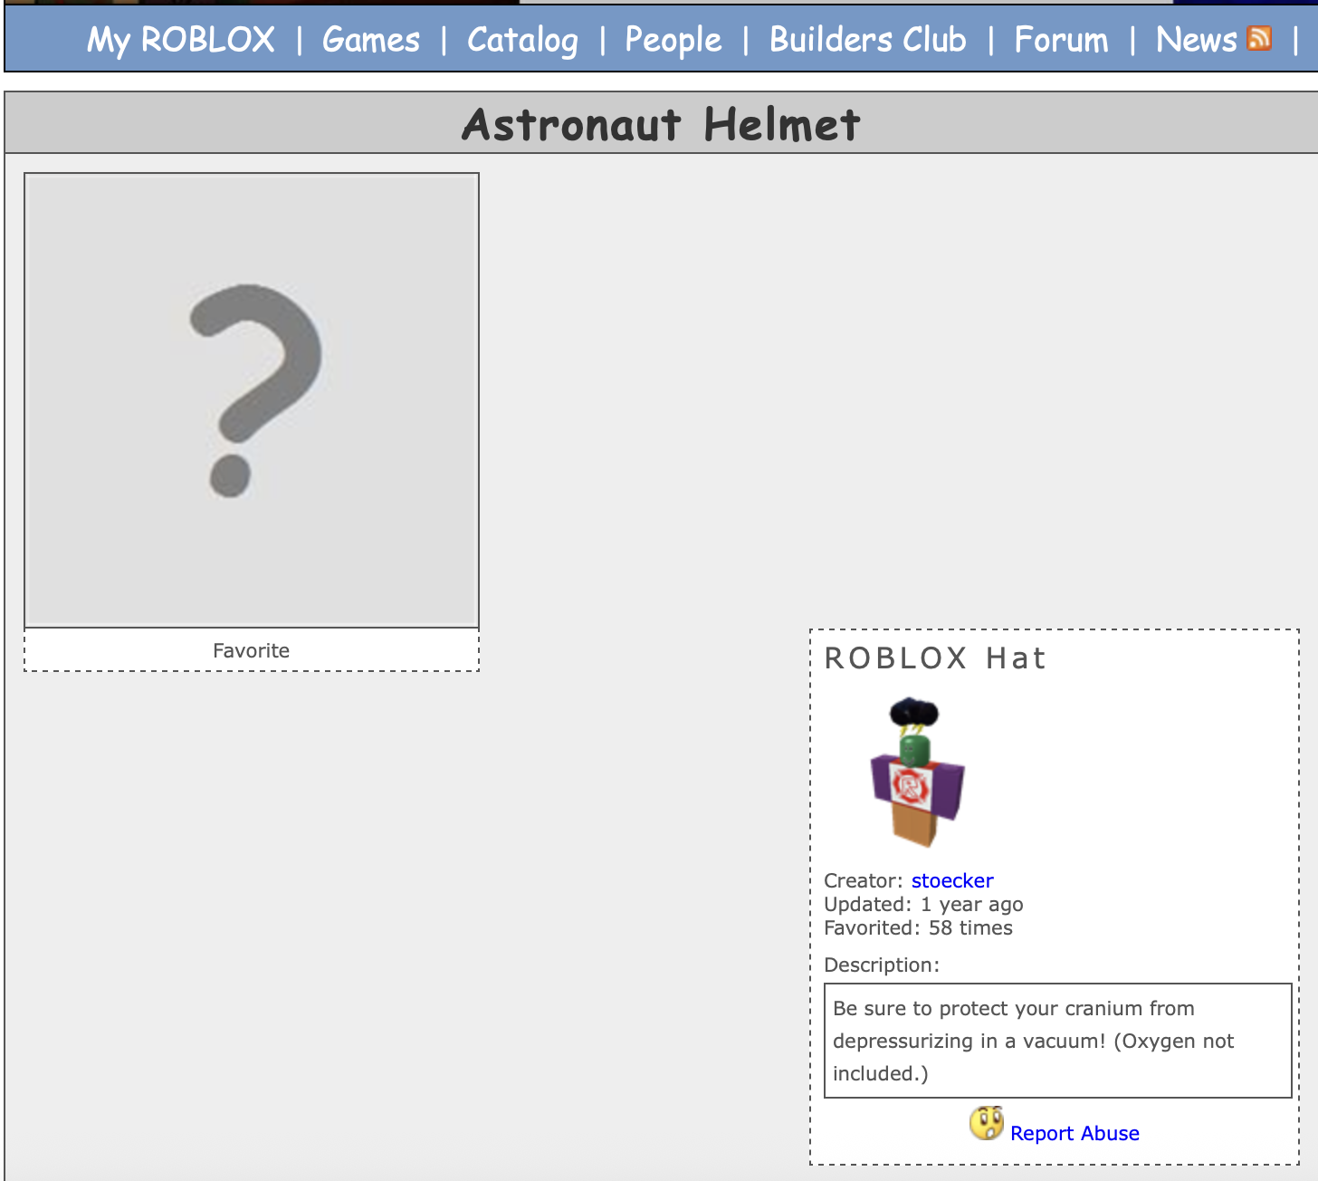Navigate to the People page
Viewport: 1318px width, 1181px height.
tap(673, 41)
